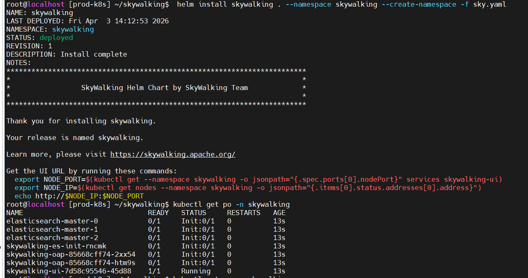Click the pod name skywalking-es-init-rncmk

click(56, 246)
